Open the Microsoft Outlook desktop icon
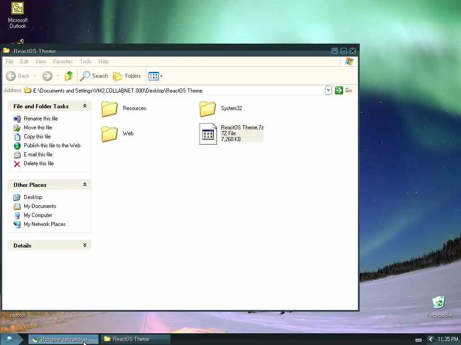The height and width of the screenshot is (345, 461). pos(18,8)
